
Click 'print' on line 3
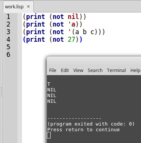36,32
